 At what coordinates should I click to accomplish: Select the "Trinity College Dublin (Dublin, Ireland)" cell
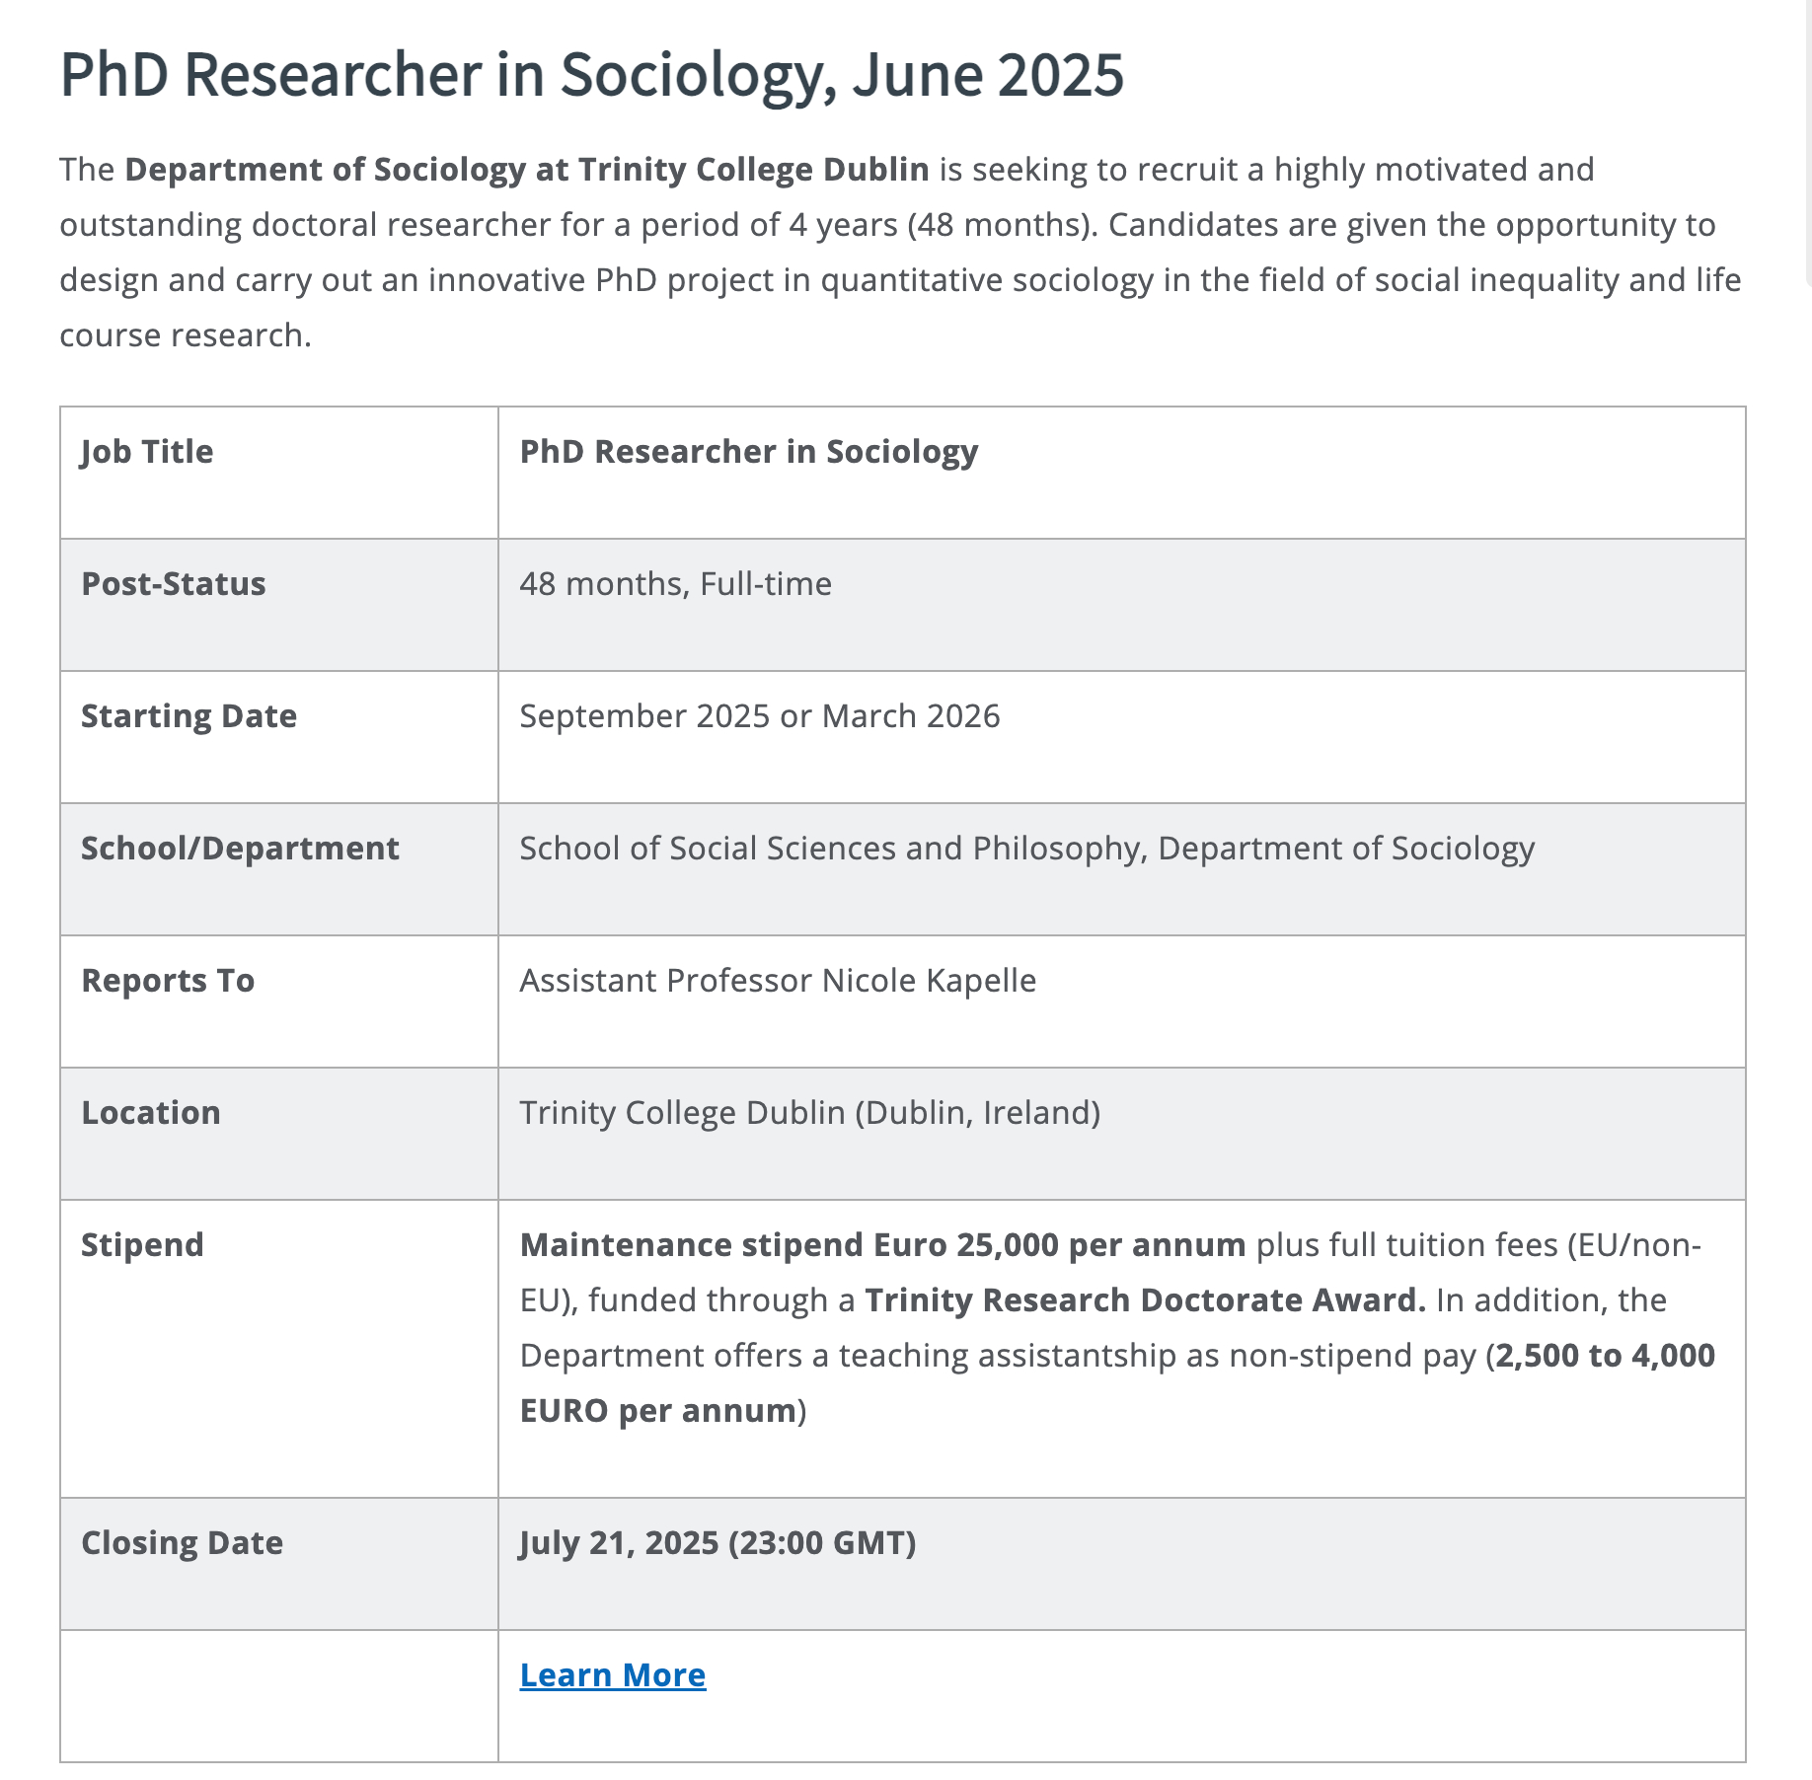pyautogui.click(x=809, y=1113)
